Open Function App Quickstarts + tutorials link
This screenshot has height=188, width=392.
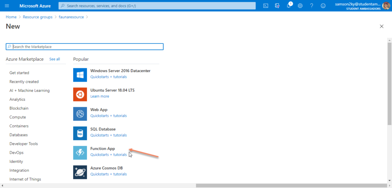coord(108,155)
